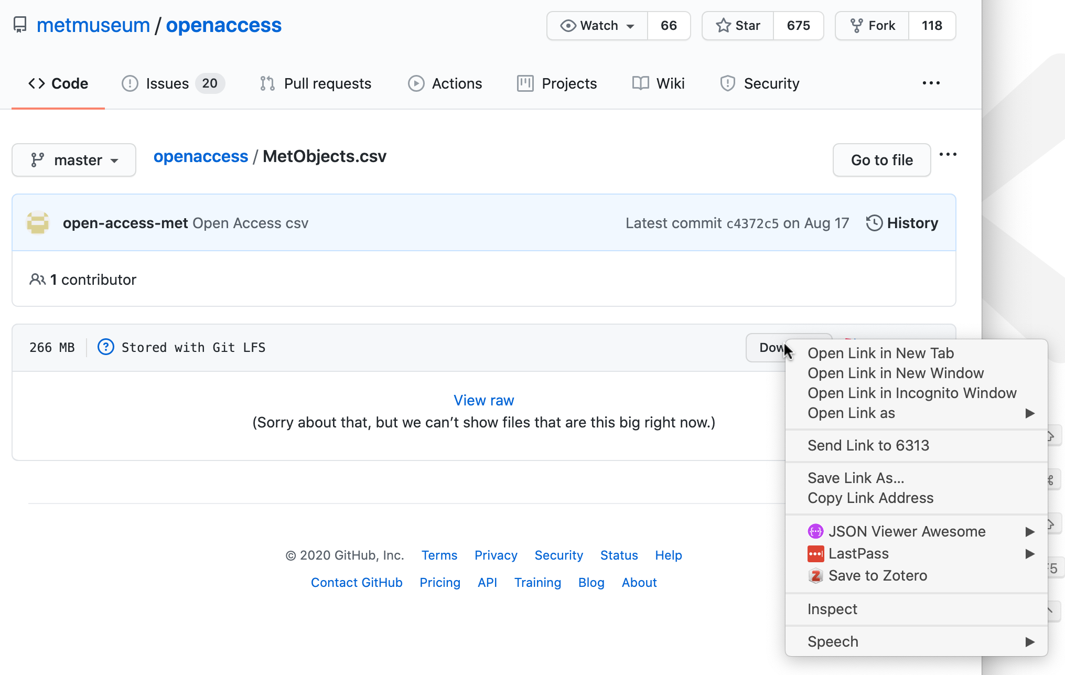Open commit History via clock icon

874,223
